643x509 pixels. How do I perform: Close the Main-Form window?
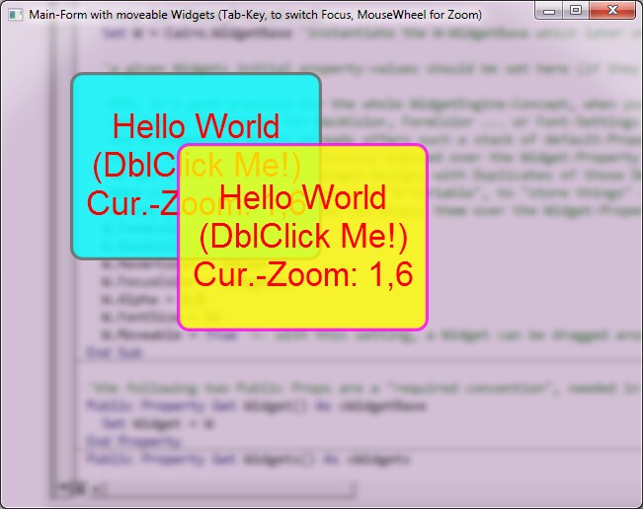[x=613, y=12]
